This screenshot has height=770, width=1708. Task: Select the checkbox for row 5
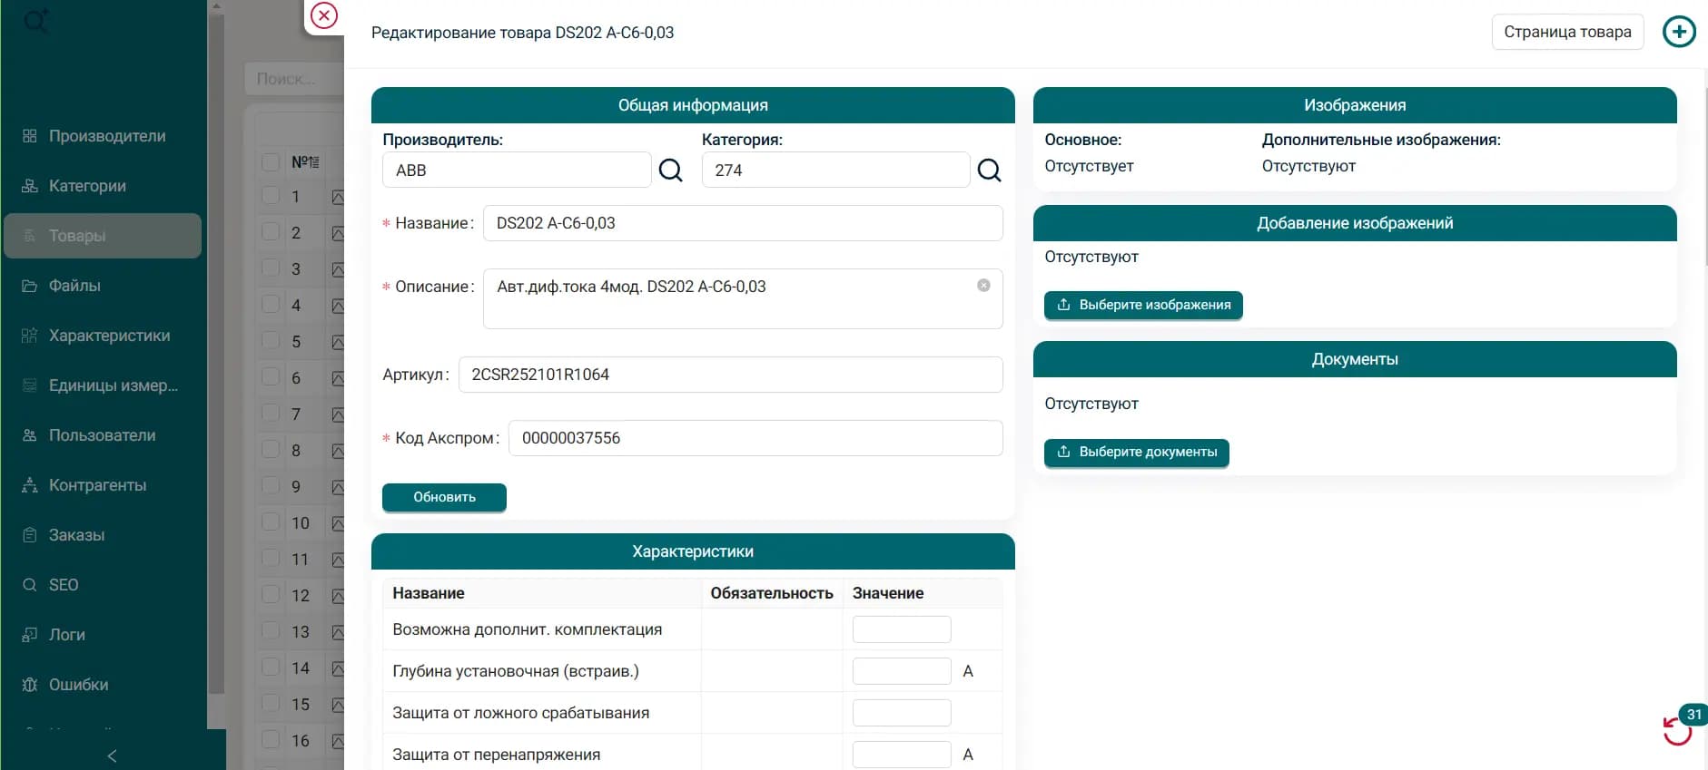point(271,341)
